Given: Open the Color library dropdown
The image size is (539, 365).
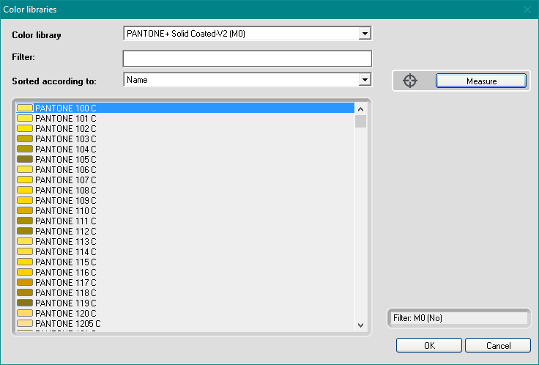Looking at the screenshot, I should click(365, 34).
